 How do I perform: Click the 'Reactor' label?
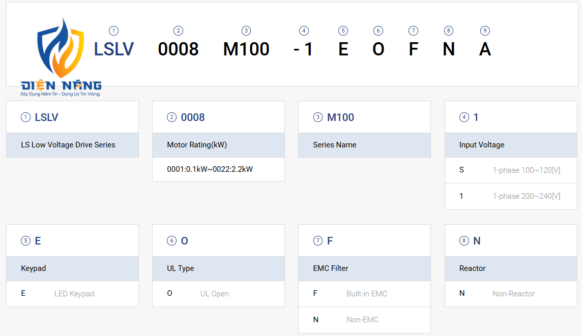[x=472, y=268]
